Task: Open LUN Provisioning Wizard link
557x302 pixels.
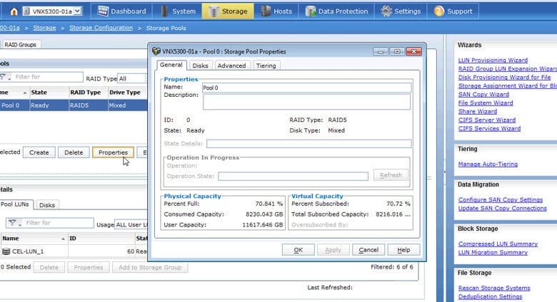Action: 493,61
